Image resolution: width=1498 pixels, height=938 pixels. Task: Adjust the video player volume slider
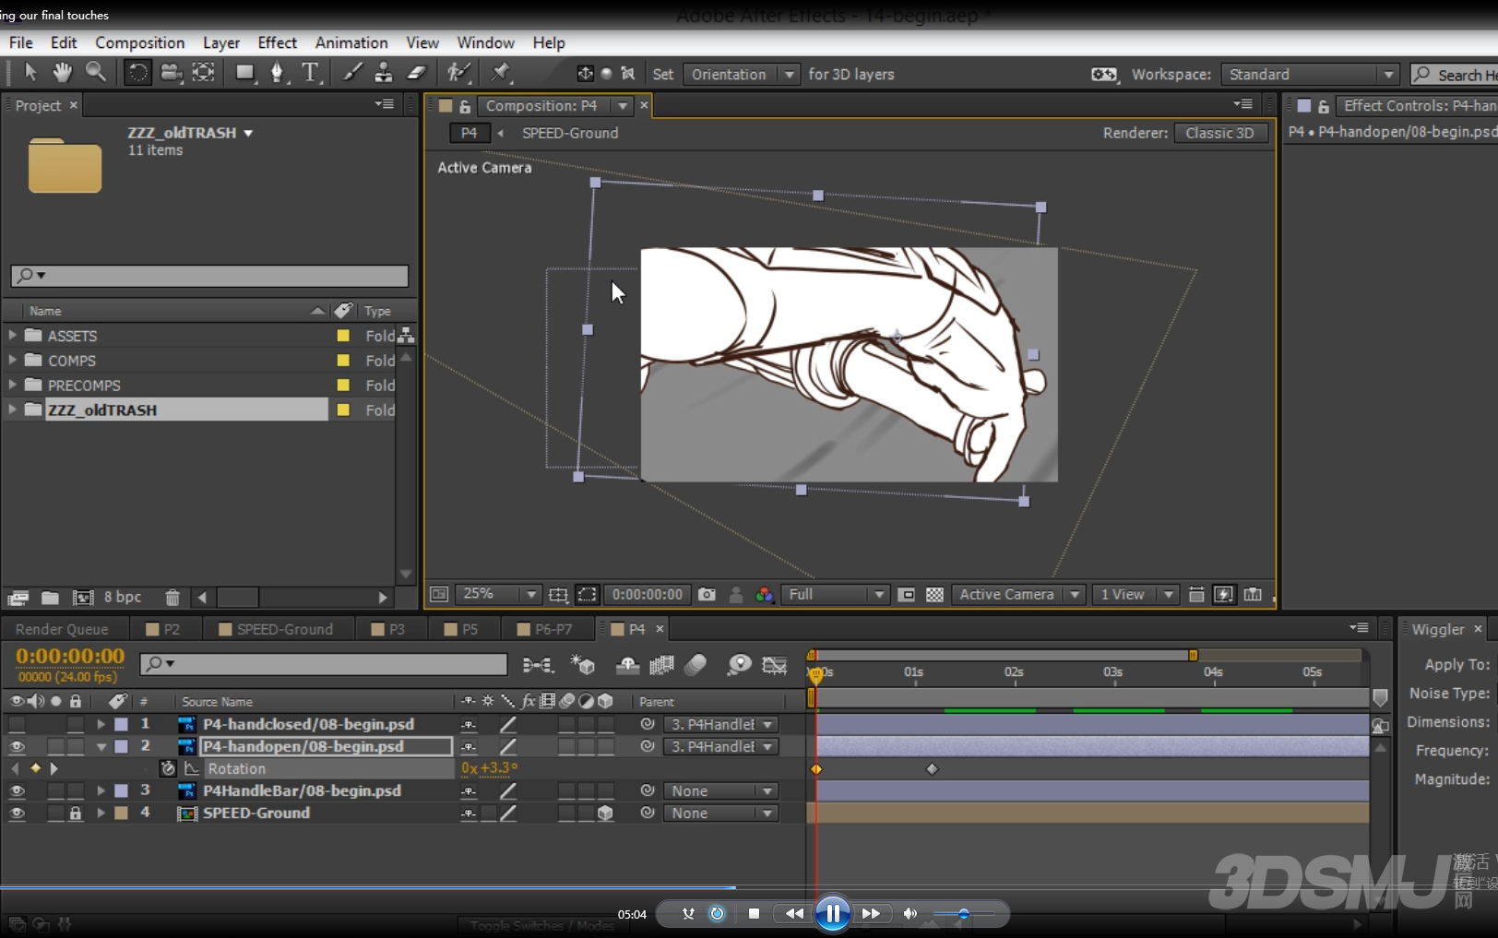pyautogui.click(x=963, y=914)
